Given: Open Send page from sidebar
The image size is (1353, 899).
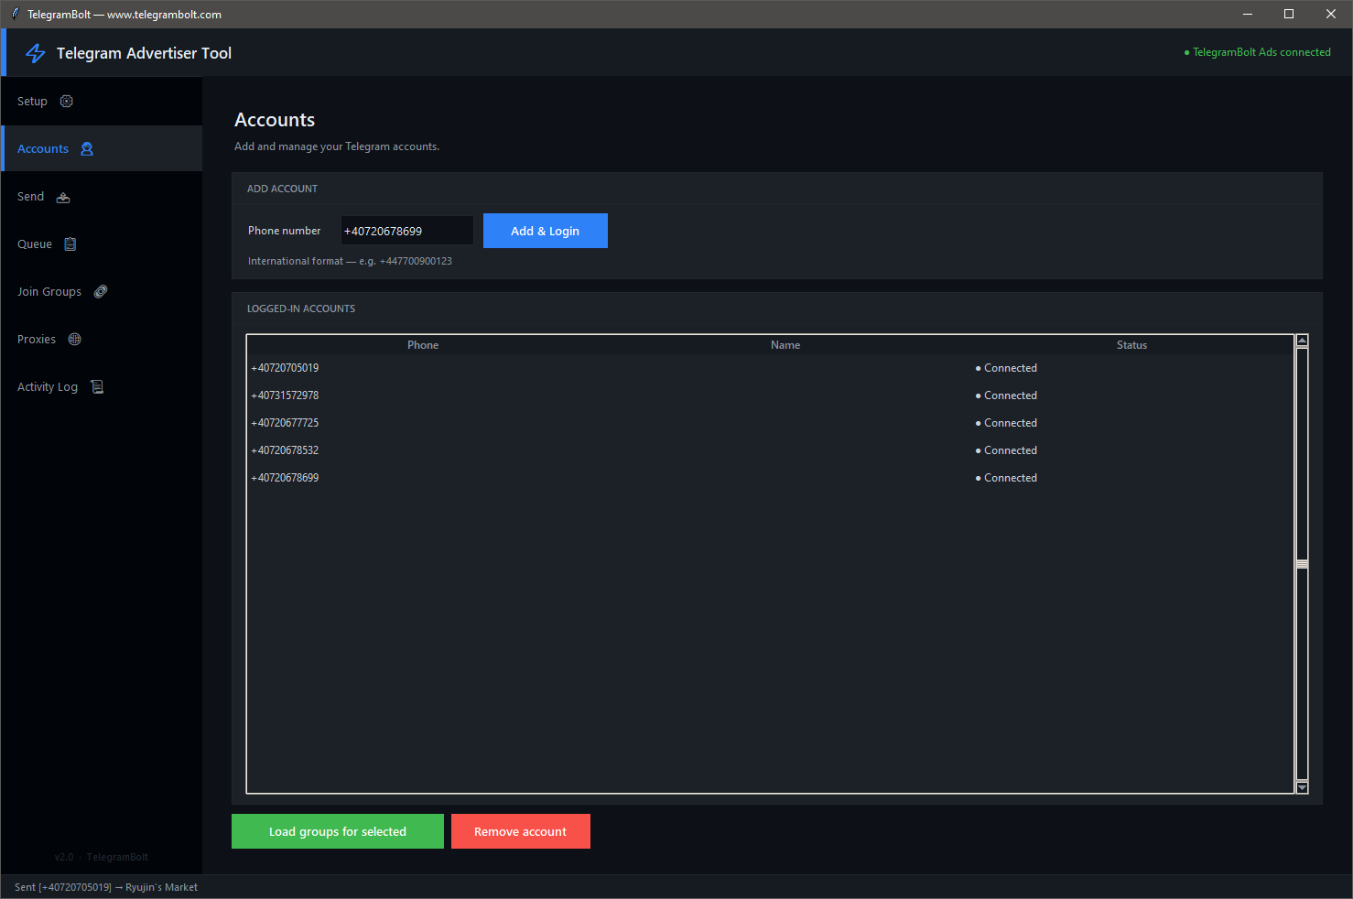Looking at the screenshot, I should click(101, 197).
